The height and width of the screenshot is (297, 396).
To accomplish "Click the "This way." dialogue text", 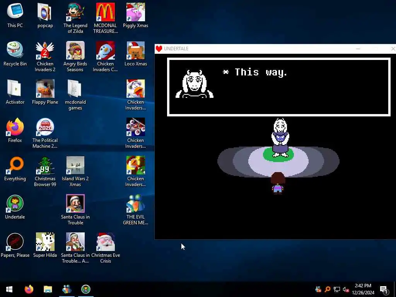I will click(261, 72).
